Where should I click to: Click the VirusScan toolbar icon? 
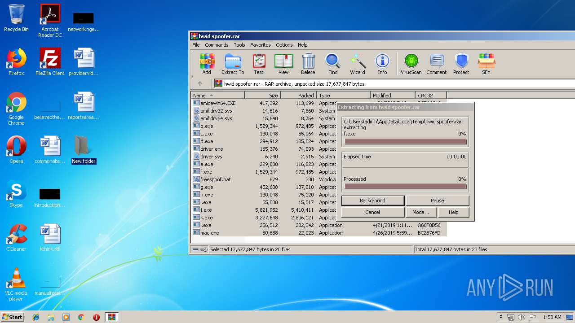(411, 64)
